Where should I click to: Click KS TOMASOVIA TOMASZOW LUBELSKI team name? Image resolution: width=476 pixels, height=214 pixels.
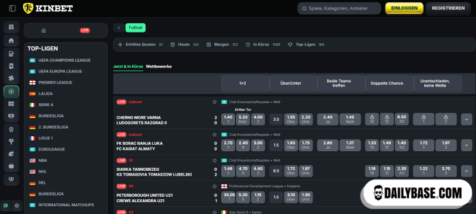154,175
